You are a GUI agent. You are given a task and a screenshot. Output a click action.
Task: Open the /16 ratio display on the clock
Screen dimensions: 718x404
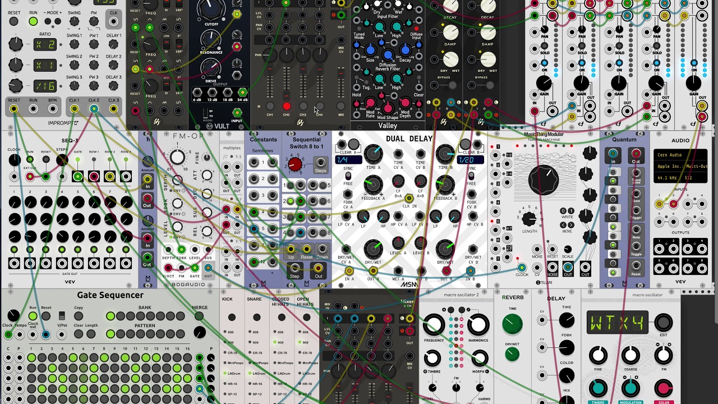tap(45, 86)
